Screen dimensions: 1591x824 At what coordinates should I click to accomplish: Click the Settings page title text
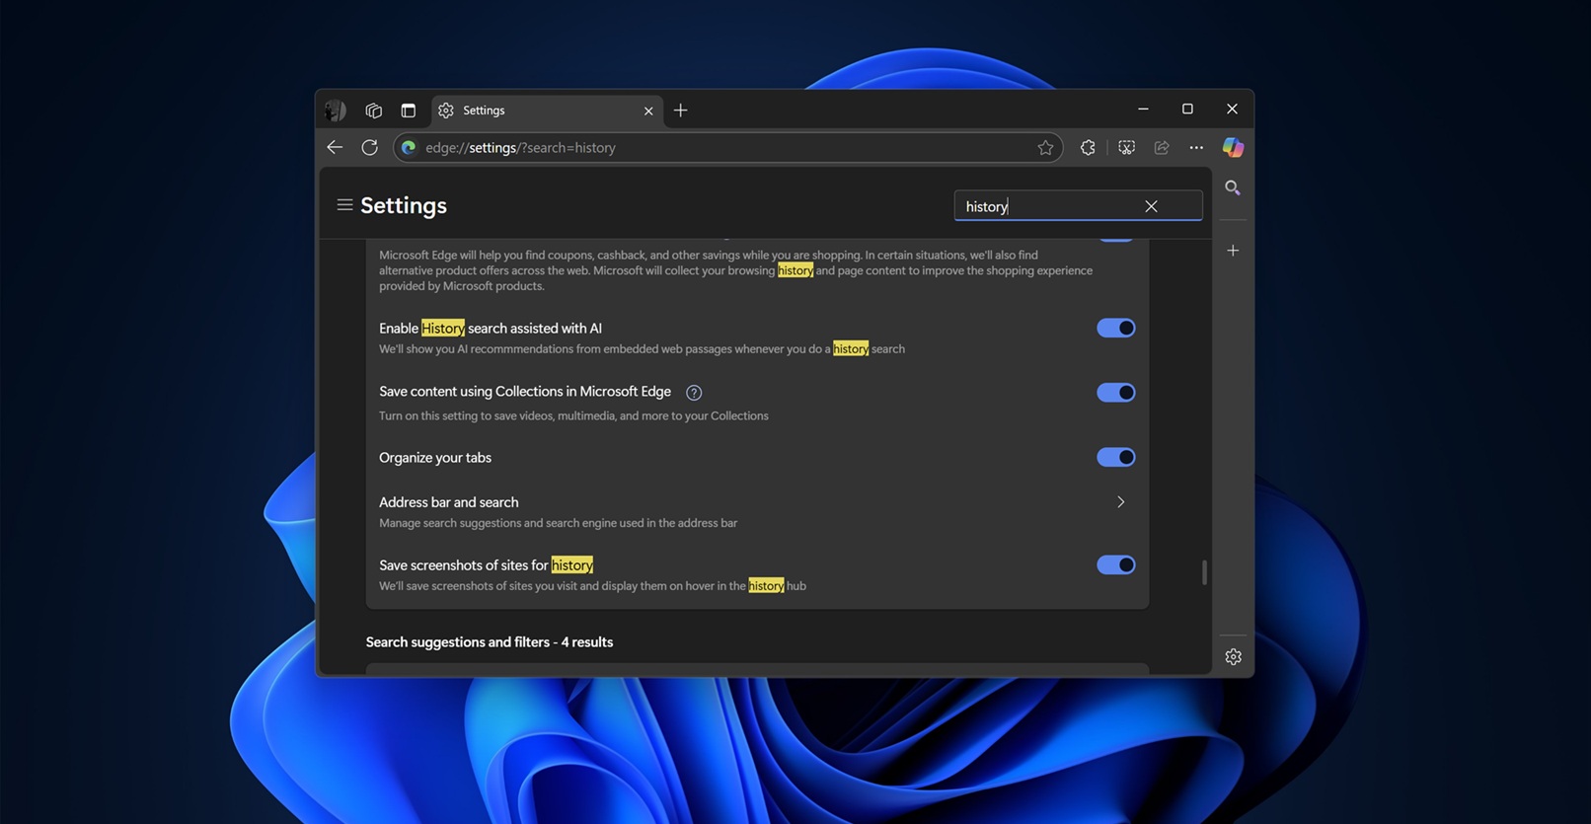tap(404, 205)
